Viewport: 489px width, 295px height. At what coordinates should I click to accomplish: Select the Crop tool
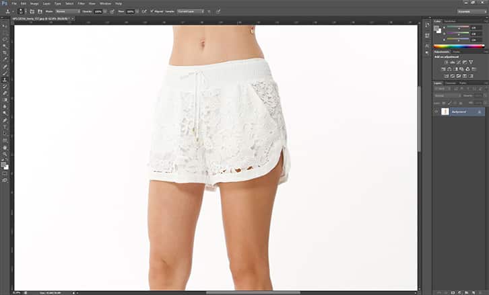click(x=5, y=52)
